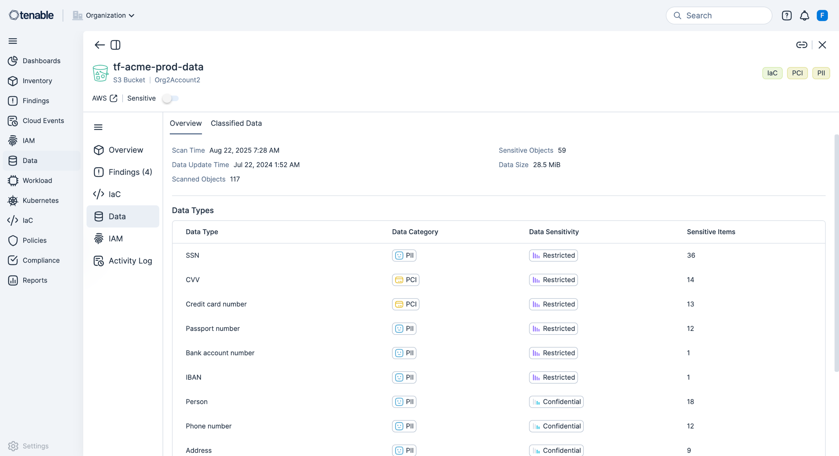The width and height of the screenshot is (839, 456).
Task: Open Cloud Events in sidebar
Action: coord(43,120)
